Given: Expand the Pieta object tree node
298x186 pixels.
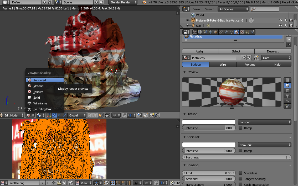Looking at the screenshot, I should [x=187, y=20].
